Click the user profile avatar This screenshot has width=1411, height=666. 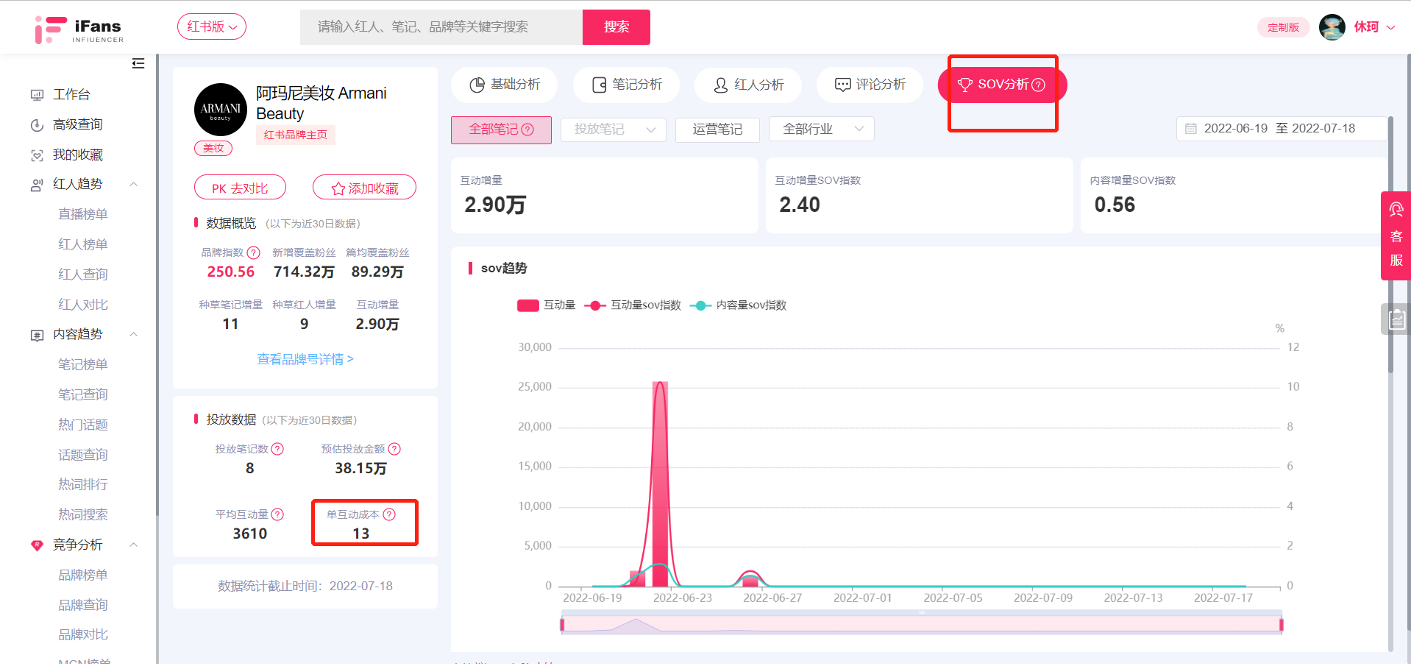click(x=1332, y=27)
